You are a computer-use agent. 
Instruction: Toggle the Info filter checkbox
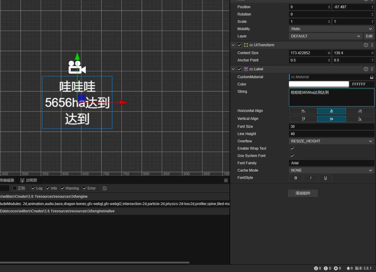tap(48, 188)
